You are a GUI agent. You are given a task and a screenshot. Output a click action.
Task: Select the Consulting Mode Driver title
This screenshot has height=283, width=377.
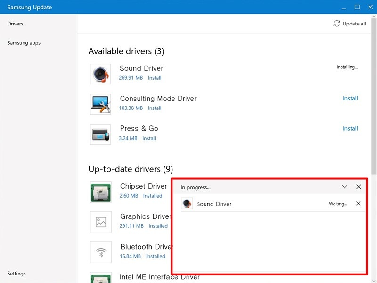158,99
